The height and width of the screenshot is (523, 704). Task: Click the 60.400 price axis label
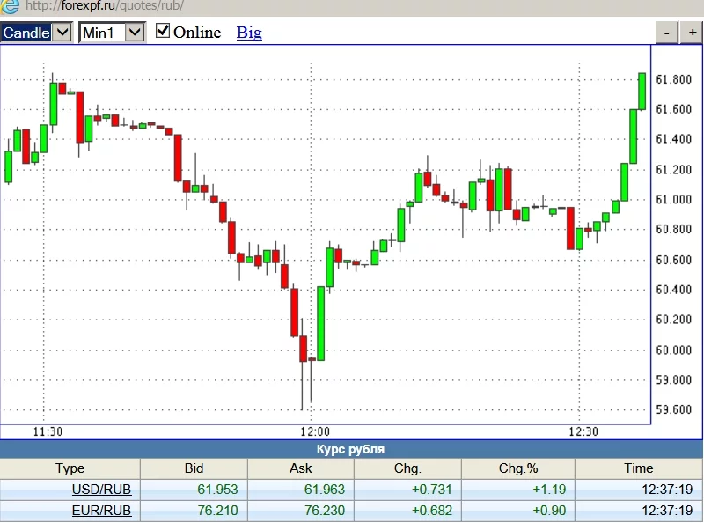click(673, 290)
